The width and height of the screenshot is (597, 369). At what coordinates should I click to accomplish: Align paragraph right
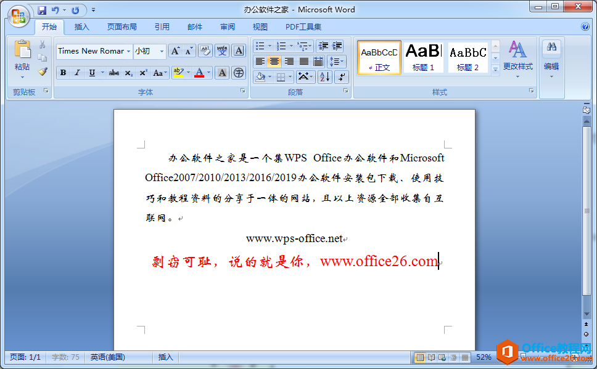point(289,61)
